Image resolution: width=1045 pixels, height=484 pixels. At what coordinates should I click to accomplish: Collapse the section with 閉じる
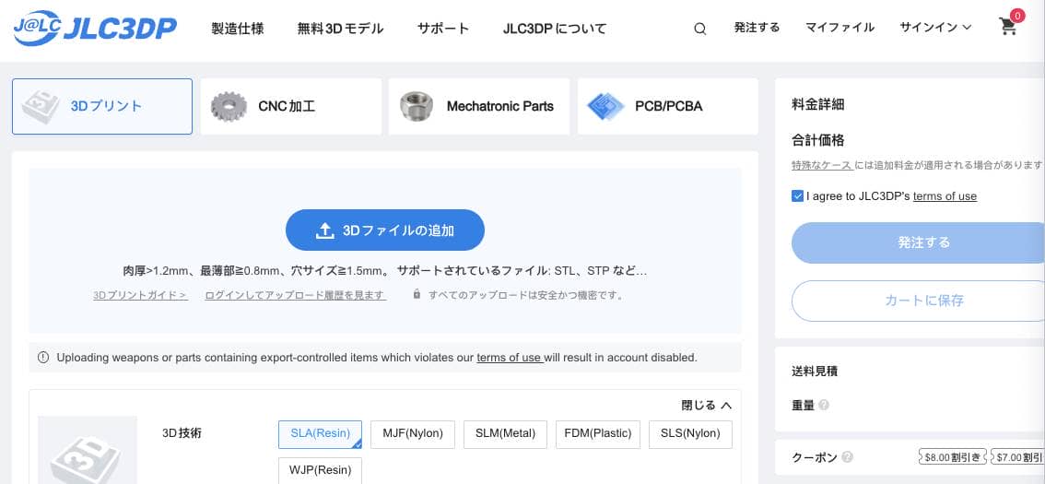[706, 405]
